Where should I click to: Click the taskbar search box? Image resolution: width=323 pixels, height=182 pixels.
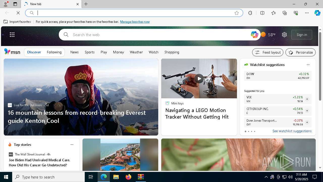pos(48,177)
